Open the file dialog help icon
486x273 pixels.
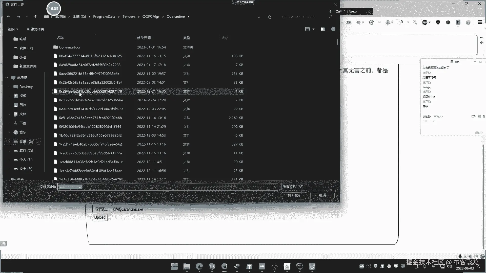pos(333,29)
